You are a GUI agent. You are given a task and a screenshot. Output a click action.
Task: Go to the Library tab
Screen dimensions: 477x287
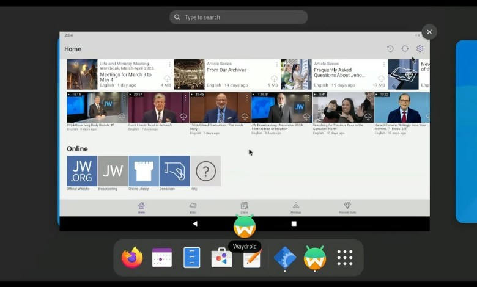point(244,208)
